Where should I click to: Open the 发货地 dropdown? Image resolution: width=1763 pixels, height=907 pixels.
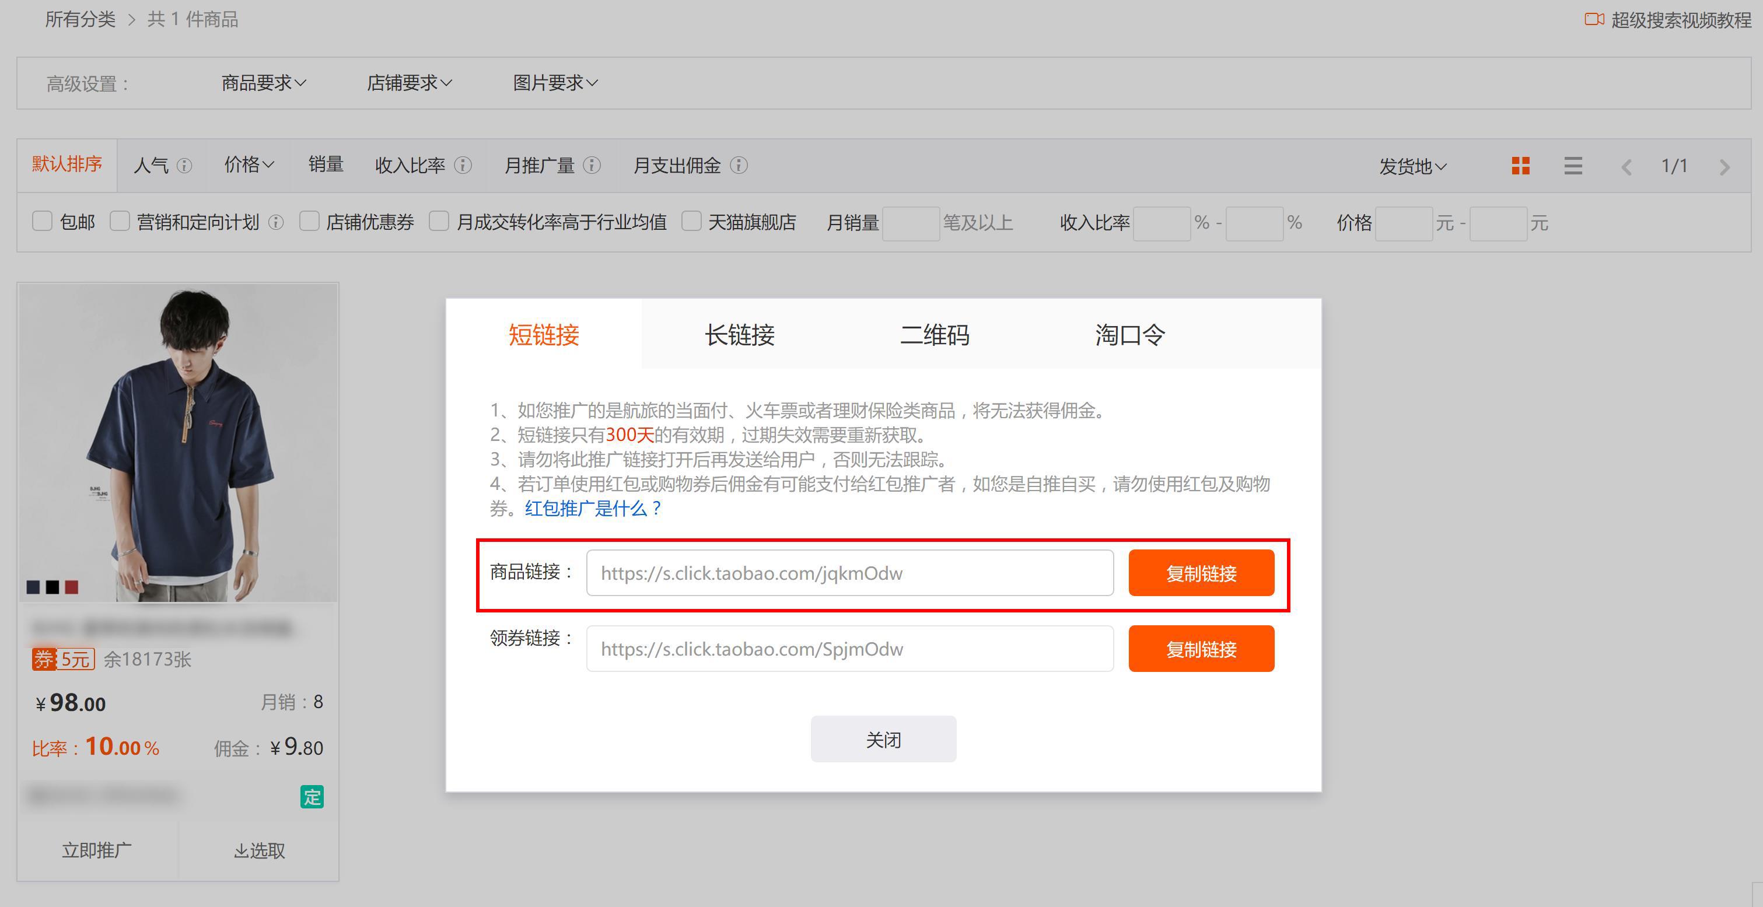1412,166
